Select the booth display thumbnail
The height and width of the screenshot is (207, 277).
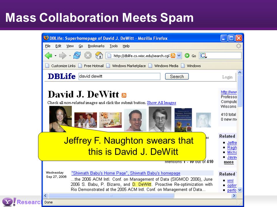point(111,120)
